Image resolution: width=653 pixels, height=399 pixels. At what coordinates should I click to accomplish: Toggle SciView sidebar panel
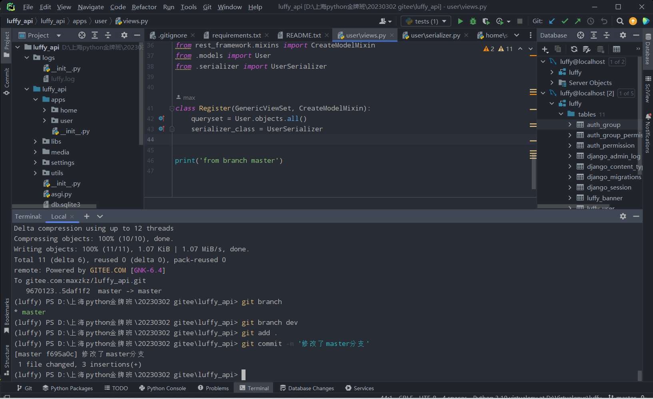[648, 89]
